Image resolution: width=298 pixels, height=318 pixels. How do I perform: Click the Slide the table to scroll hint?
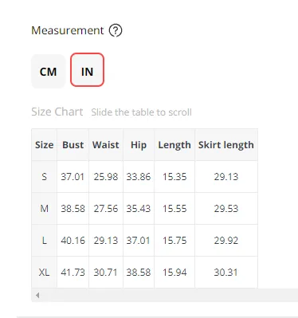click(141, 112)
